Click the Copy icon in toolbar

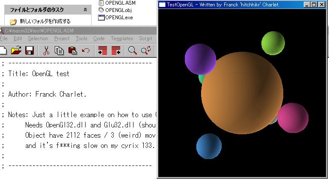pos(59,50)
